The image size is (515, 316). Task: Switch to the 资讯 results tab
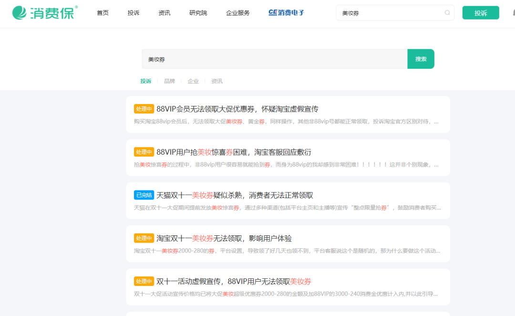(217, 81)
